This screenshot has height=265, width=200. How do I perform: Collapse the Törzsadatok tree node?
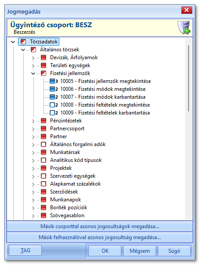[13, 42]
